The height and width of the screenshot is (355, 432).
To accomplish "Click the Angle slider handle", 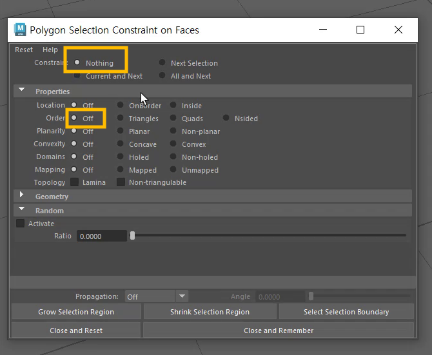I will (311, 296).
